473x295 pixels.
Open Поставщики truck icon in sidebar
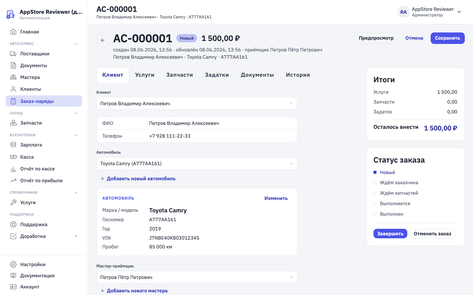tap(13, 54)
